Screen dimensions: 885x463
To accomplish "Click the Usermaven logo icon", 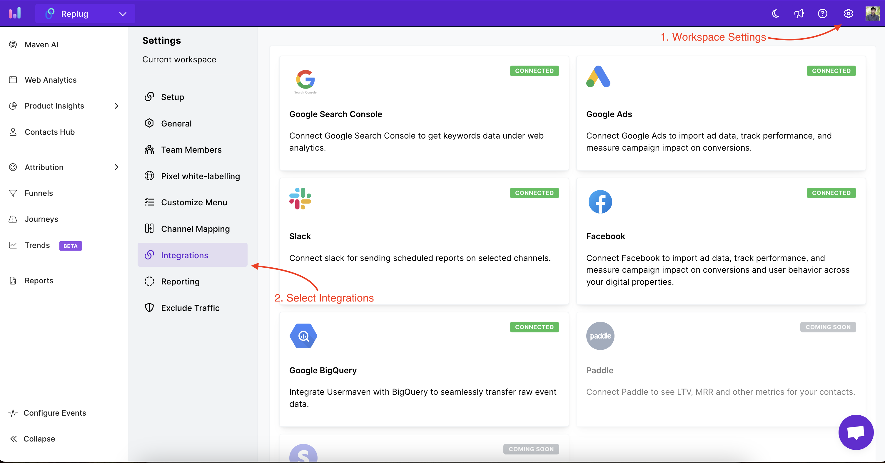I will coord(15,14).
